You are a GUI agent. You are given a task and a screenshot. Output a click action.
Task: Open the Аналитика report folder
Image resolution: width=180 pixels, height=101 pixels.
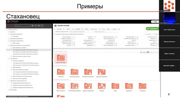(x=61, y=73)
